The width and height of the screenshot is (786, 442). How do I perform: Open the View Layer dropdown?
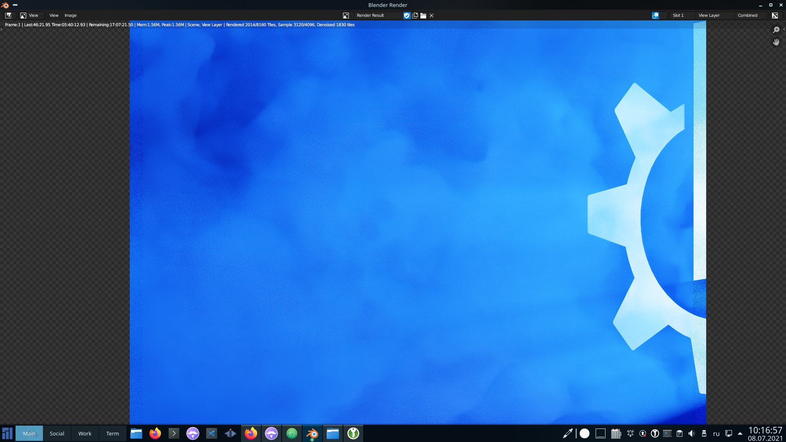[x=714, y=15]
